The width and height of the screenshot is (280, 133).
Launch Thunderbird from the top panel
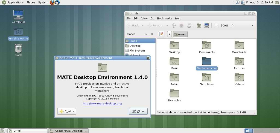(x=57, y=2)
